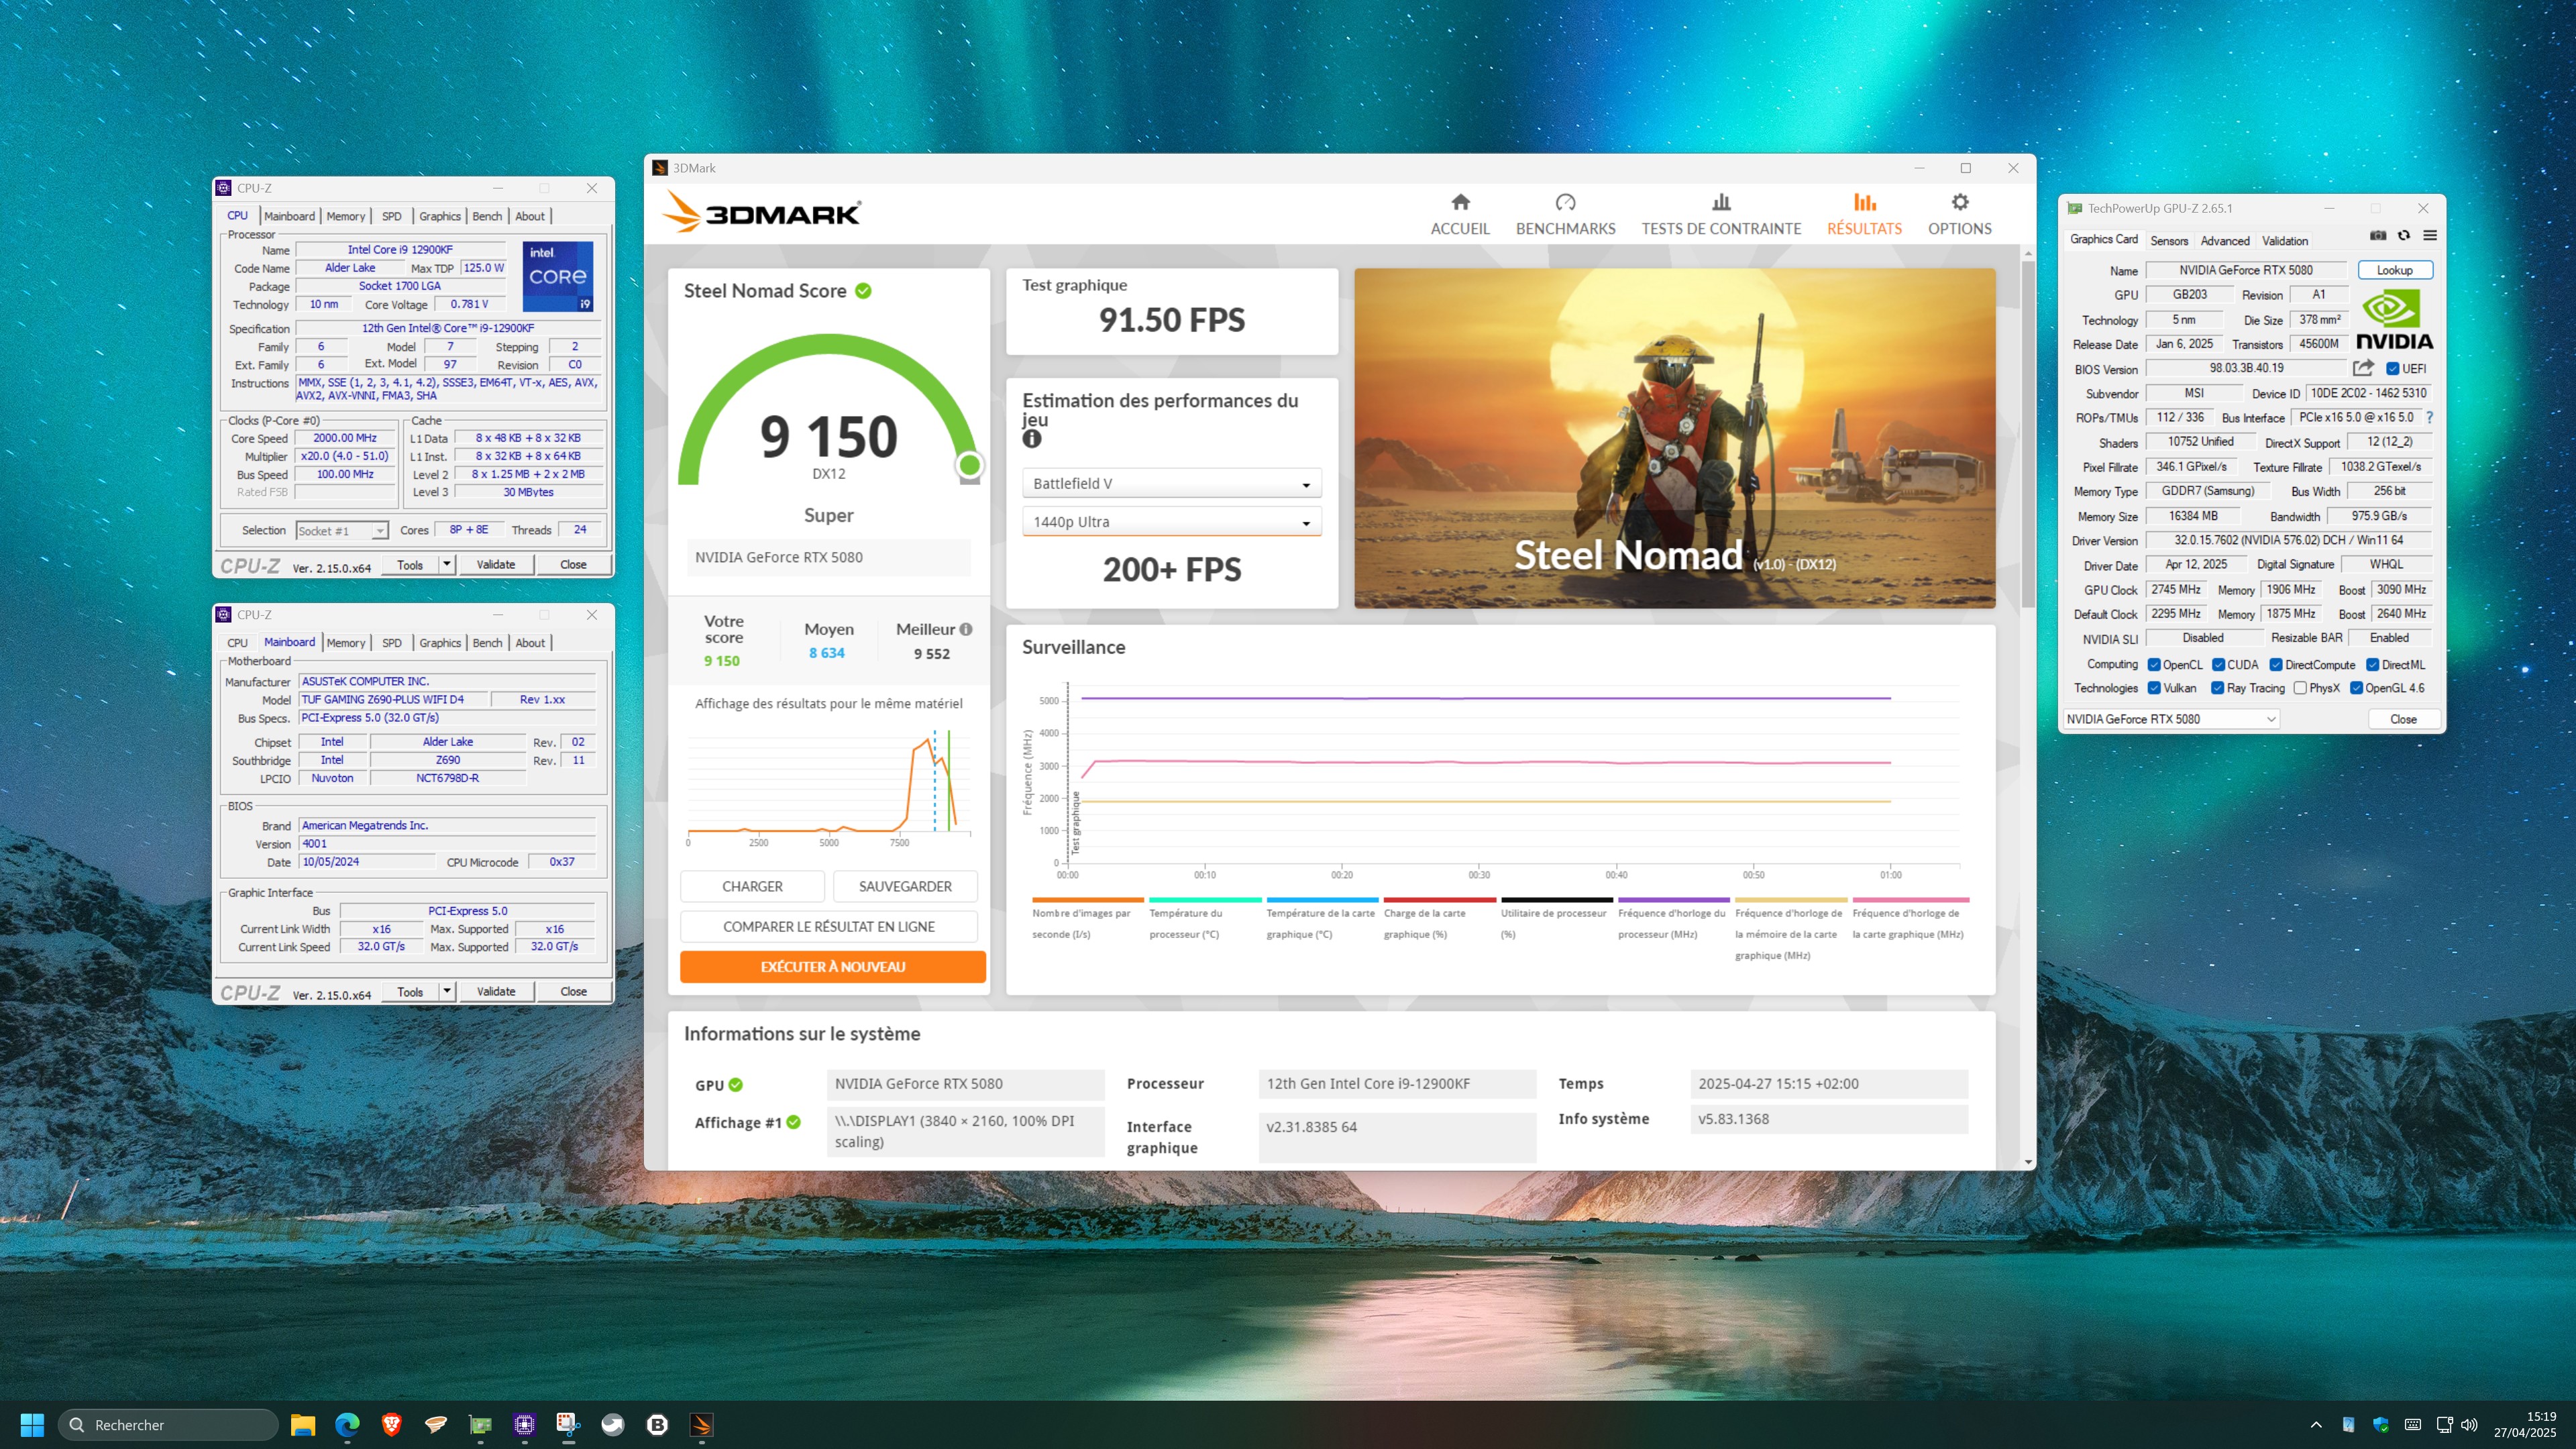Open Battlefield V game dropdown
This screenshot has height=1449, width=2576.
[1171, 483]
